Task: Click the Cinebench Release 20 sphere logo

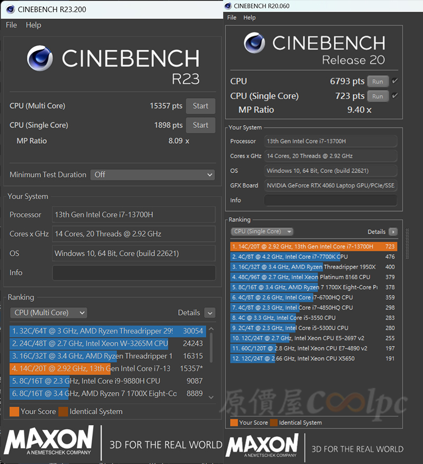Action: (254, 43)
